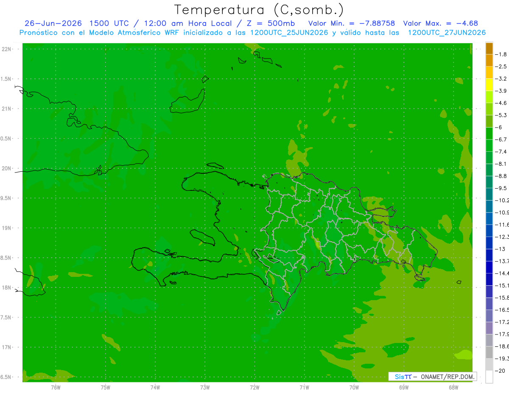
Task: Pick the amber swatch between -2.5 and -3.2
Action: click(489, 72)
